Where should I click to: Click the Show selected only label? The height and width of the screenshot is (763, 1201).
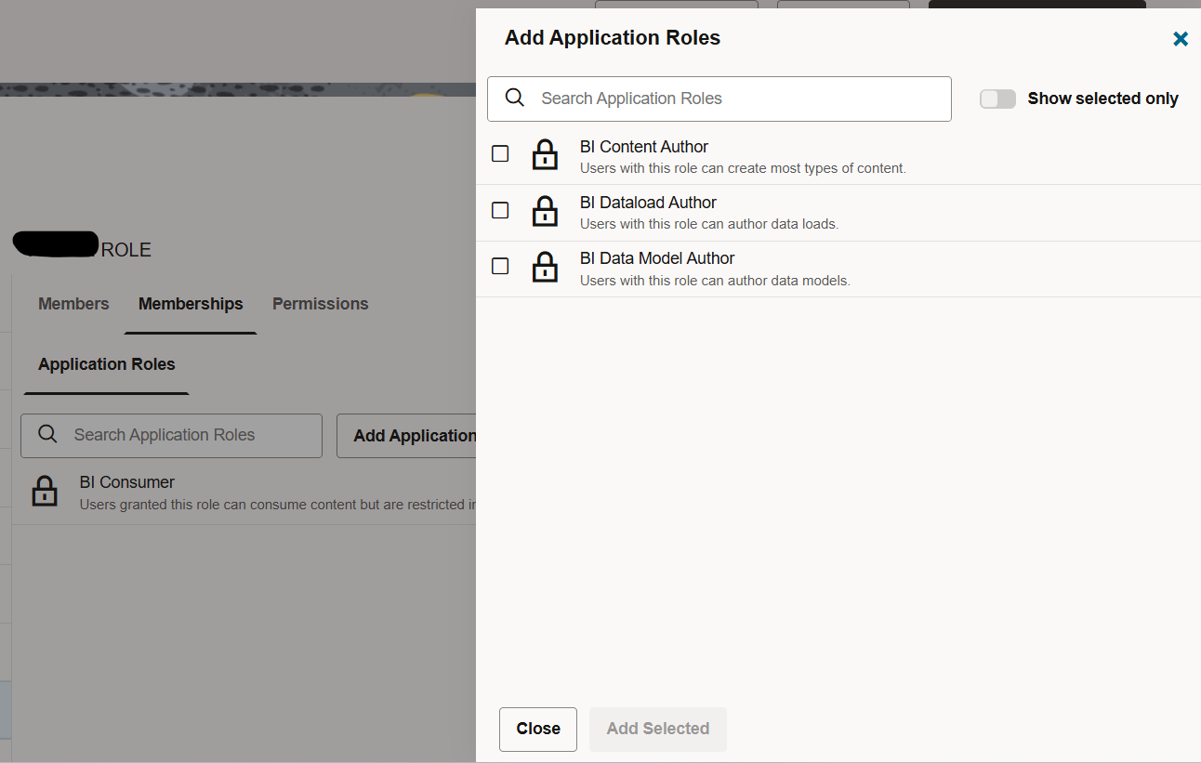coord(1103,99)
